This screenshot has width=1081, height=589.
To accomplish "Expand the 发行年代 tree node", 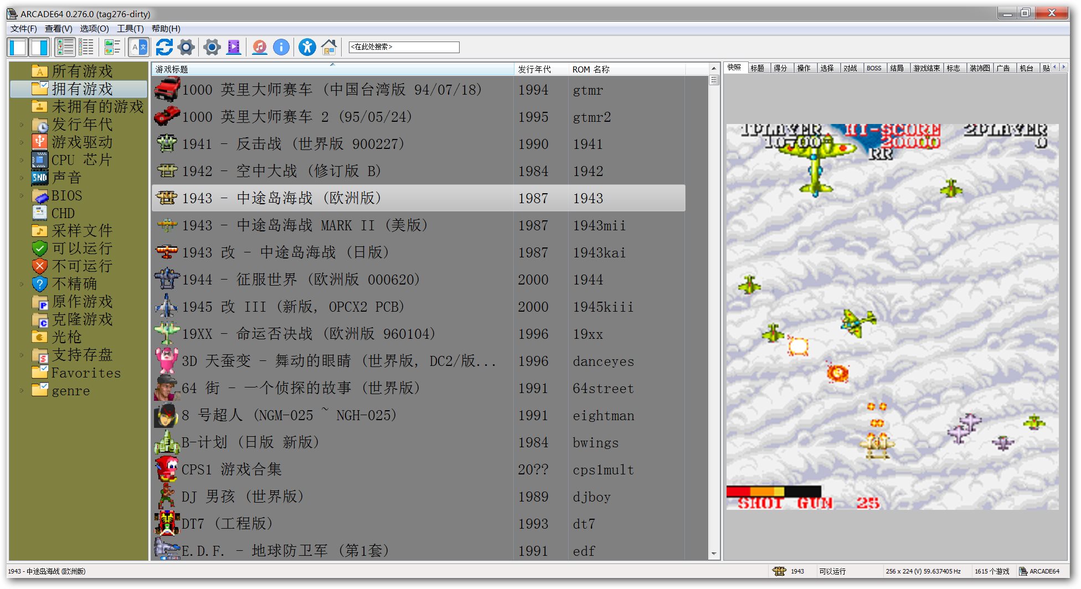I will [x=22, y=125].
